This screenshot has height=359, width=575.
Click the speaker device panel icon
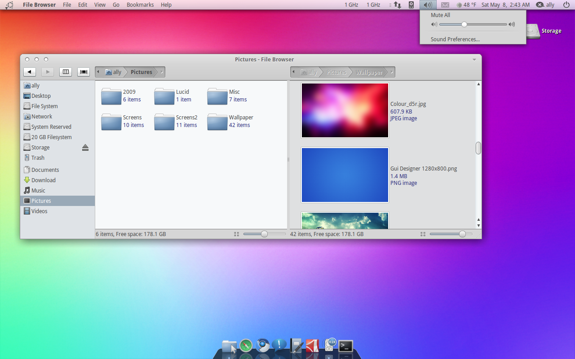(x=411, y=5)
